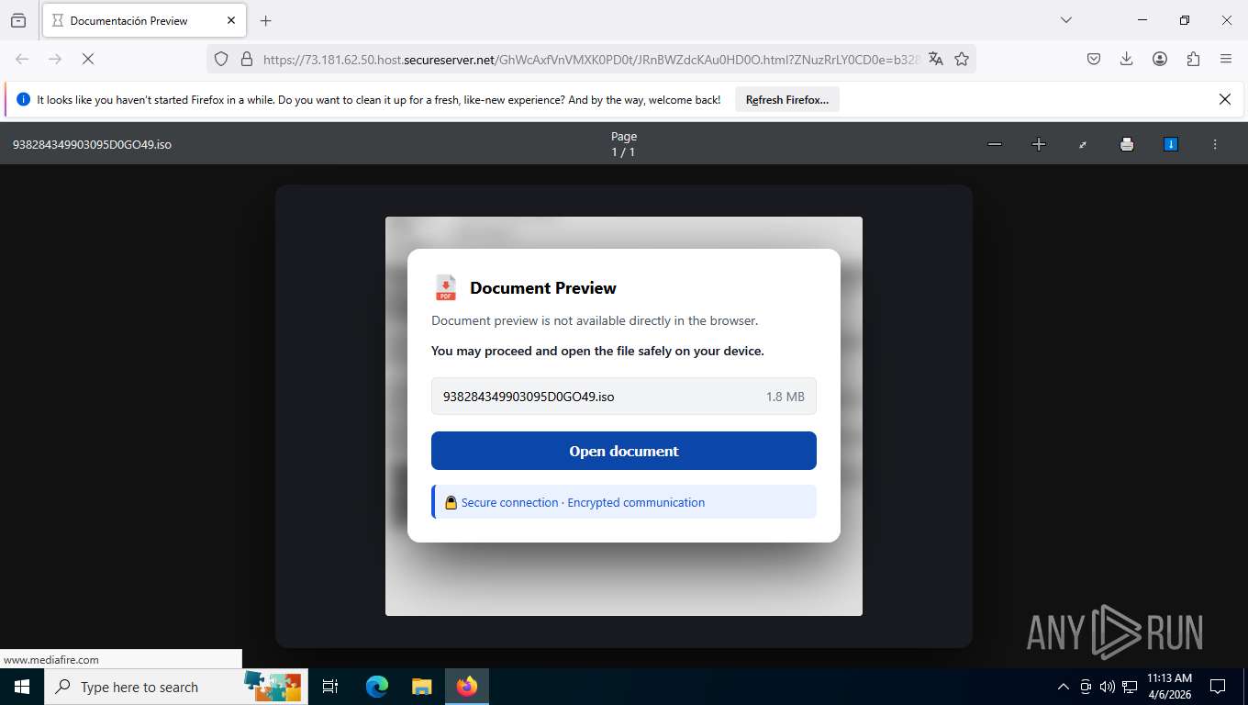Open the Windows Start menu
This screenshot has height=705, width=1248.
coord(22,687)
